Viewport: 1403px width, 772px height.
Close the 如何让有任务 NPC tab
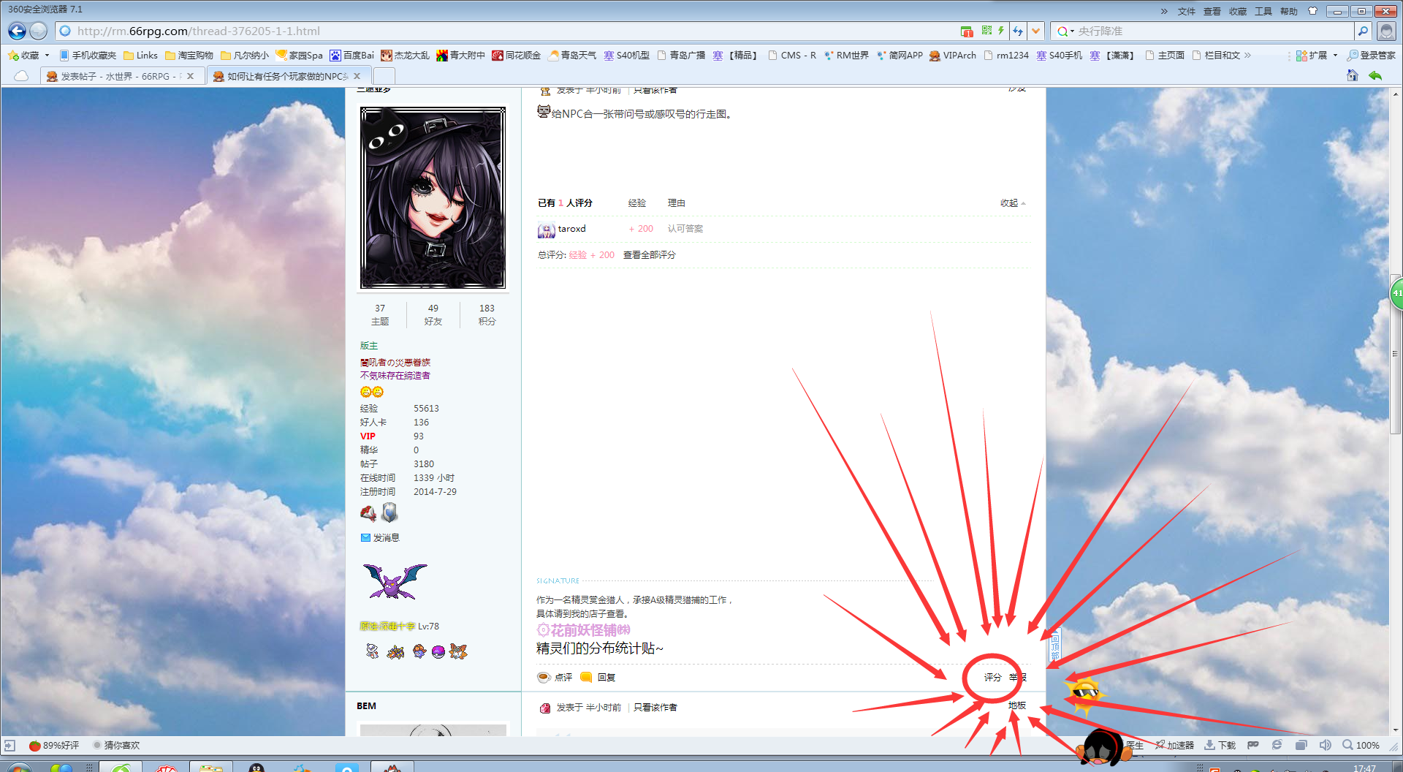pyautogui.click(x=357, y=76)
